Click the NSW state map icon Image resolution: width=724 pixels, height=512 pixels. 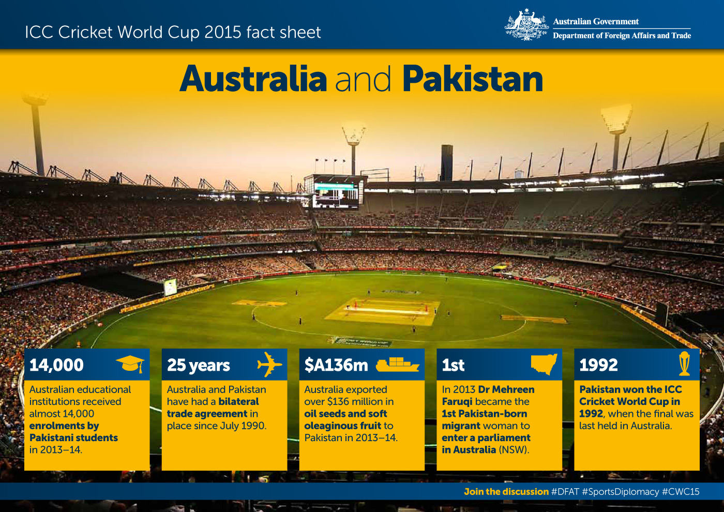coord(544,365)
